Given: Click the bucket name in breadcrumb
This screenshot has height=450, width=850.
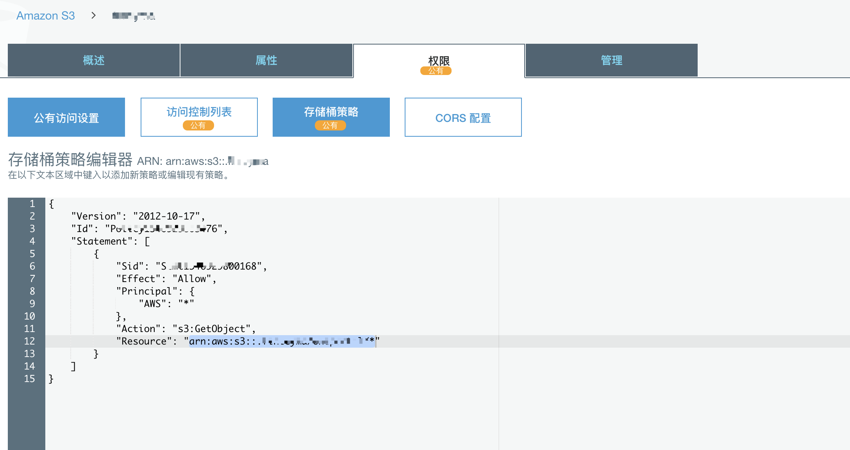Looking at the screenshot, I should (134, 16).
